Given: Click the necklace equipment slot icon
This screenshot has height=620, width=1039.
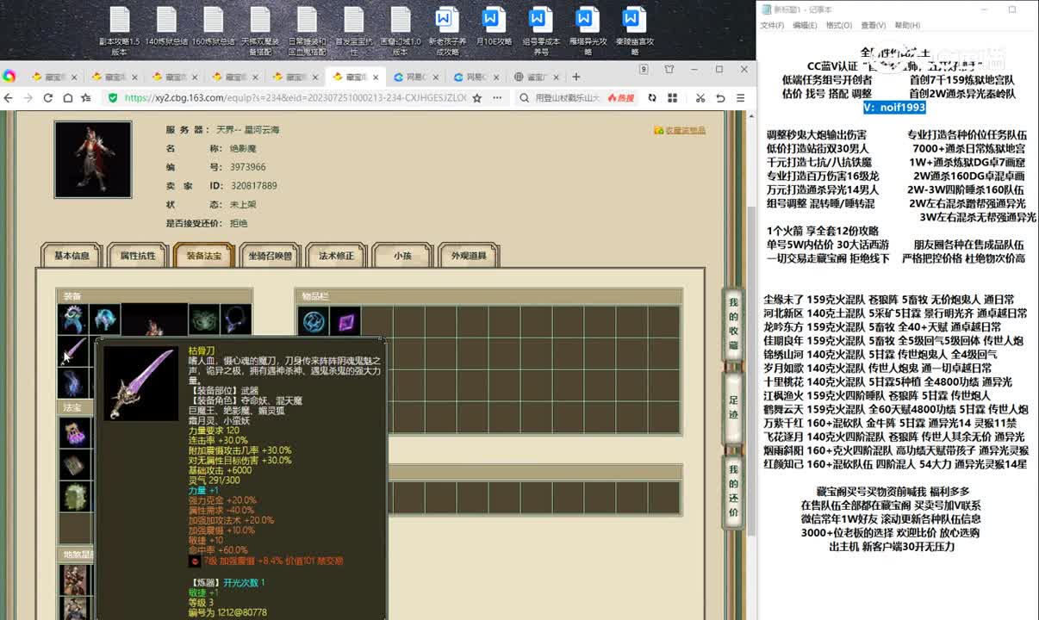Looking at the screenshot, I should pos(236,319).
